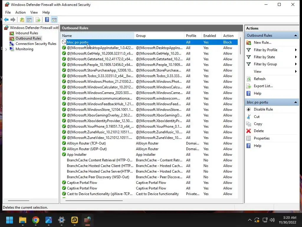The image size is (302, 227).
Task: Click the Connection Security Rules tree icon
Action: pyautogui.click(x=12, y=44)
